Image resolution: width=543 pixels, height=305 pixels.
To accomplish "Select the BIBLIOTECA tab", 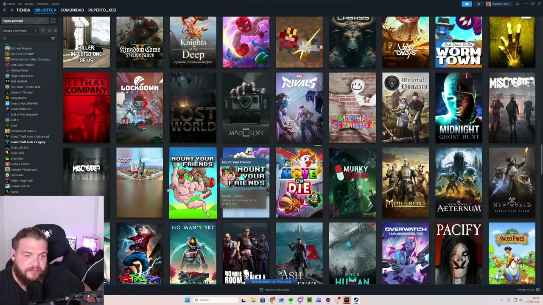I will [45, 10].
